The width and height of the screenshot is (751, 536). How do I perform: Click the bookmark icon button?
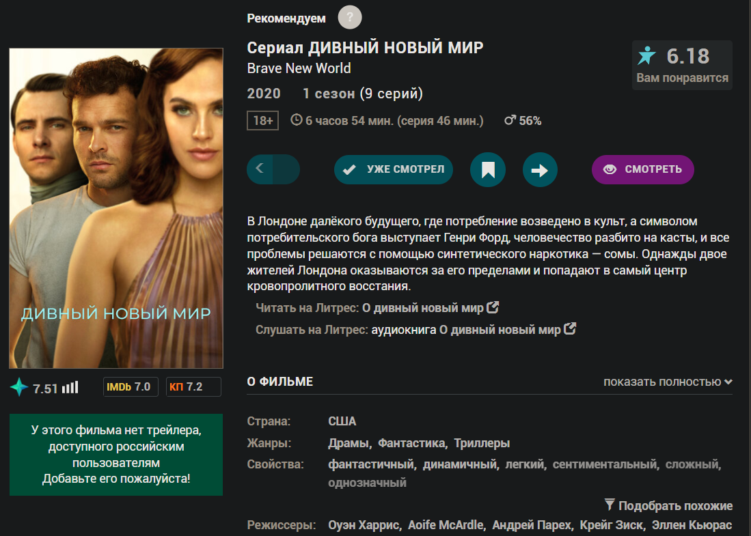tap(488, 169)
